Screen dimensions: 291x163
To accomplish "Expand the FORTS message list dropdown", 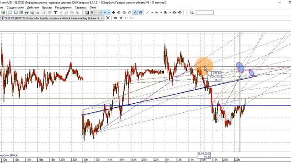I will (102, 18).
